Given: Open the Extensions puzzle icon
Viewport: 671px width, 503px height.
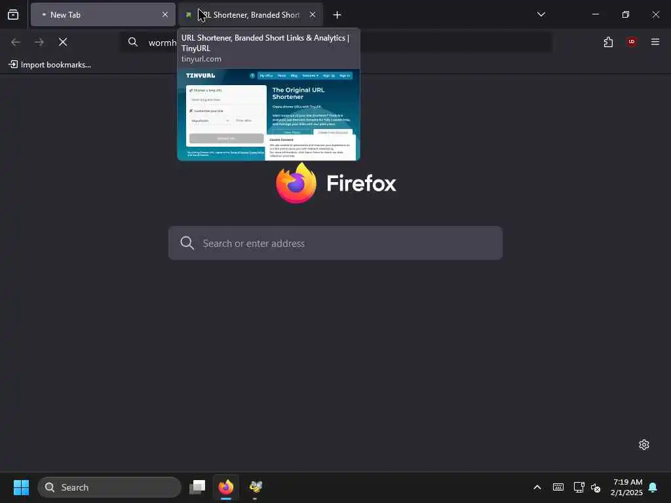Looking at the screenshot, I should pyautogui.click(x=609, y=42).
